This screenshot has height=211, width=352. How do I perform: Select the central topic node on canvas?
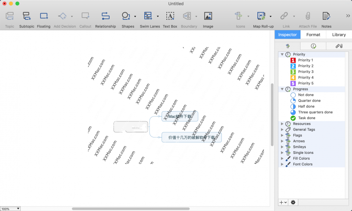pyautogui.click(x=131, y=127)
